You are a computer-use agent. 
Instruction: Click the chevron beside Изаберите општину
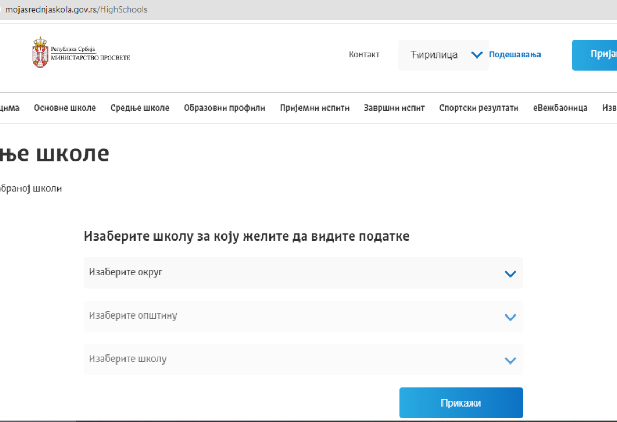[x=509, y=316]
